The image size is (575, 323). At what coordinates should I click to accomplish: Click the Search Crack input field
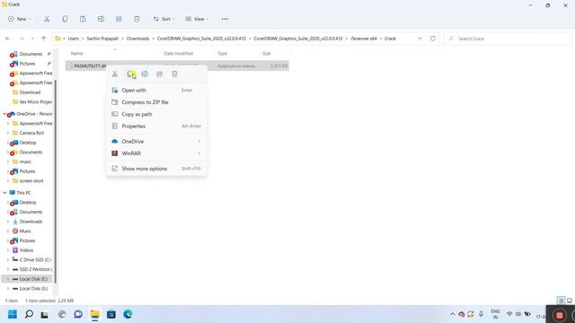pyautogui.click(x=508, y=39)
